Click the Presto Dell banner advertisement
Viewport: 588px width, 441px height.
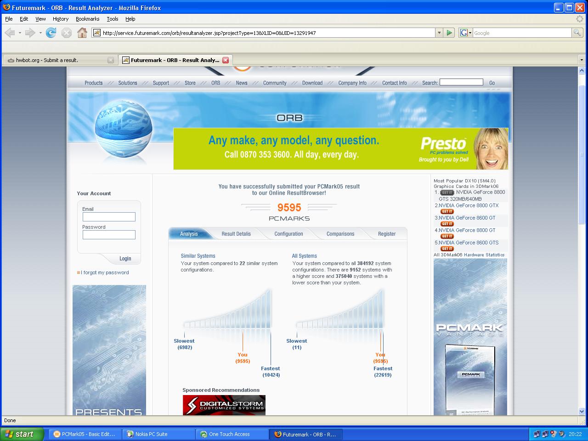tap(341, 149)
